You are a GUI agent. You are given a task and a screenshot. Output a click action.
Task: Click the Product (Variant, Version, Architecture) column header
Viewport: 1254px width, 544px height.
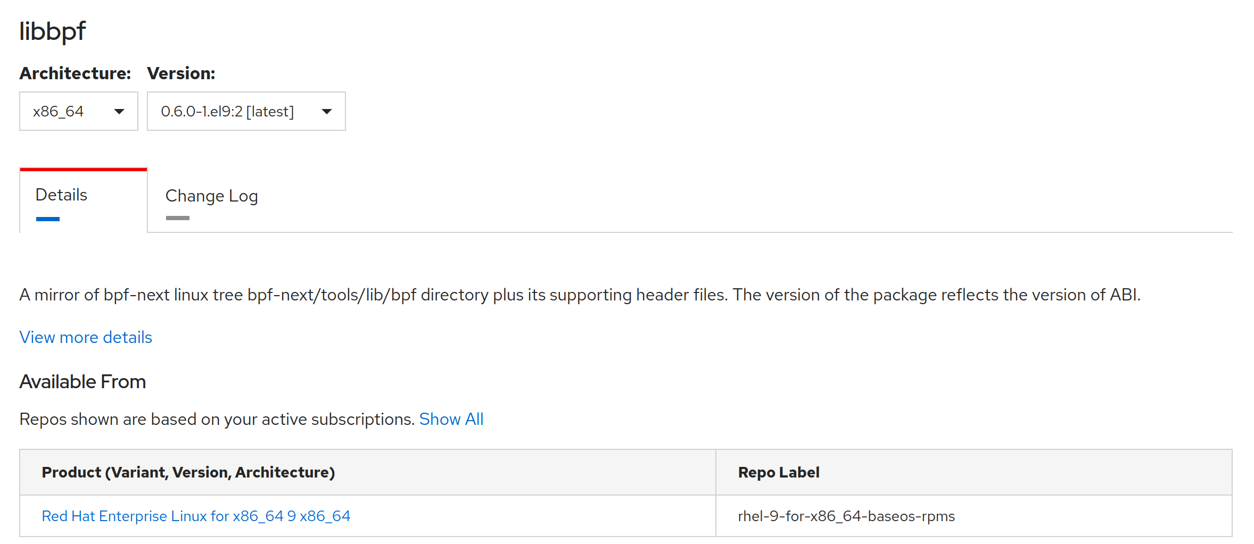point(188,472)
